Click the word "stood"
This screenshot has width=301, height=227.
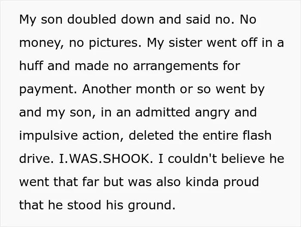[x=84, y=205]
